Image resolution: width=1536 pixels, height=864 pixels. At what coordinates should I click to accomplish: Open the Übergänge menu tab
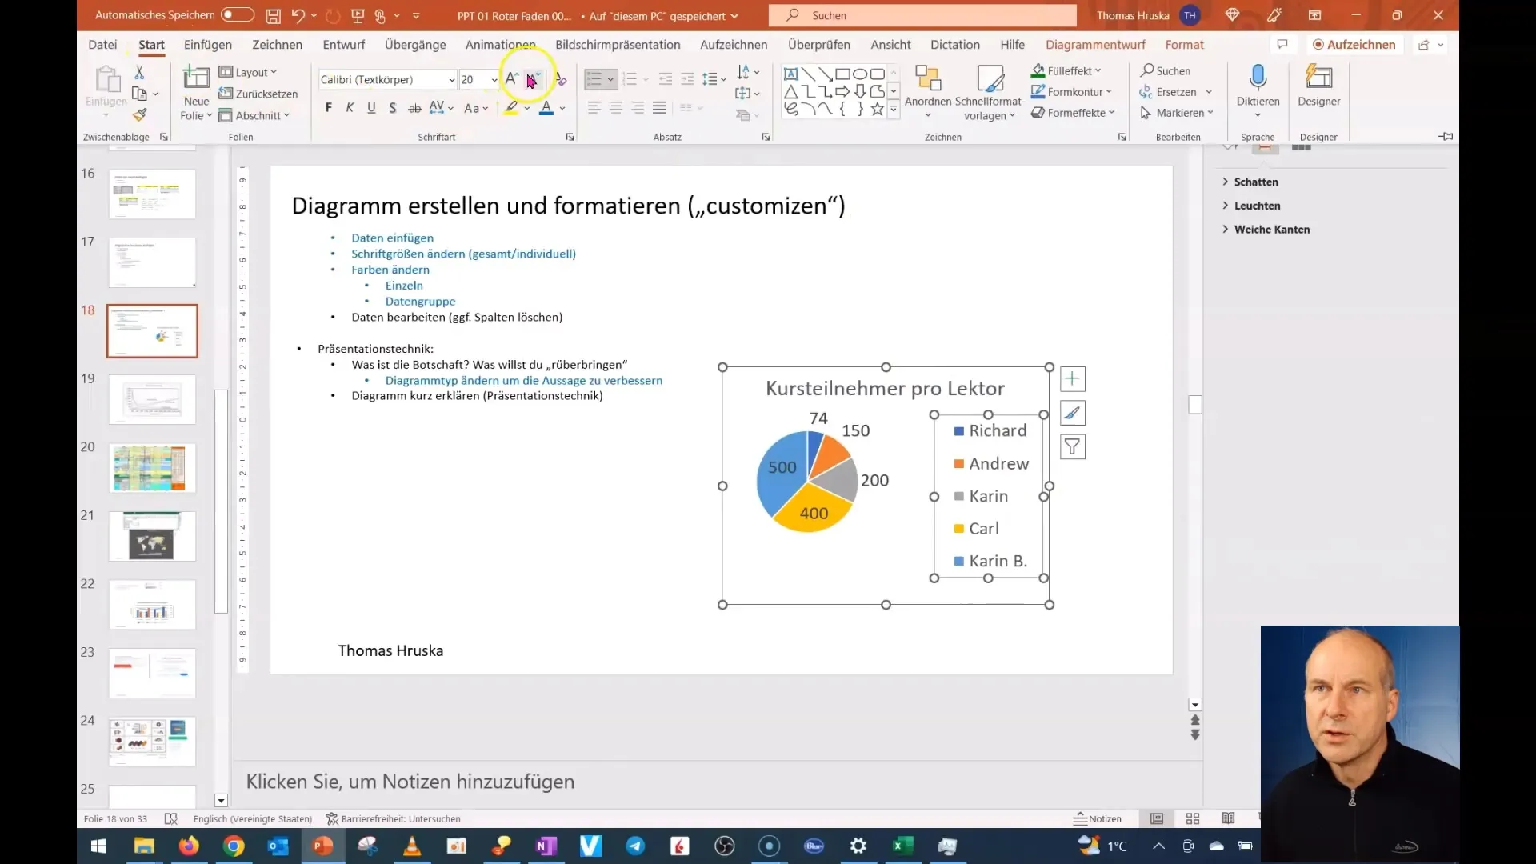pos(416,44)
